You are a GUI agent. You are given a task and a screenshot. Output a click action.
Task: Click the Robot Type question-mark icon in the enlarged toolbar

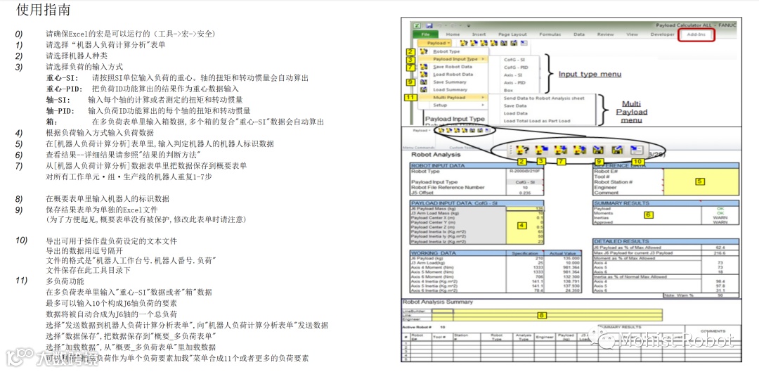pyautogui.click(x=521, y=150)
